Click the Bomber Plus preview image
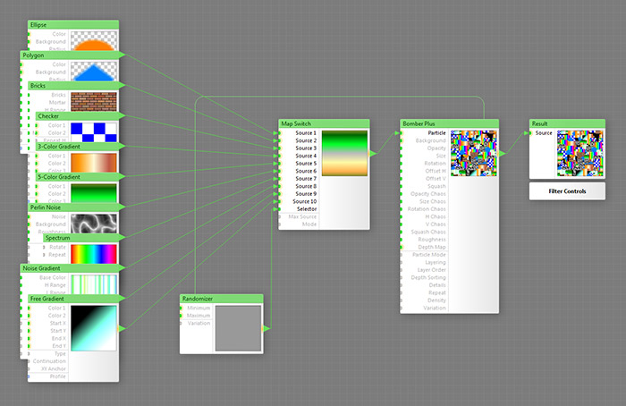This screenshot has width=626, height=406. (x=474, y=153)
